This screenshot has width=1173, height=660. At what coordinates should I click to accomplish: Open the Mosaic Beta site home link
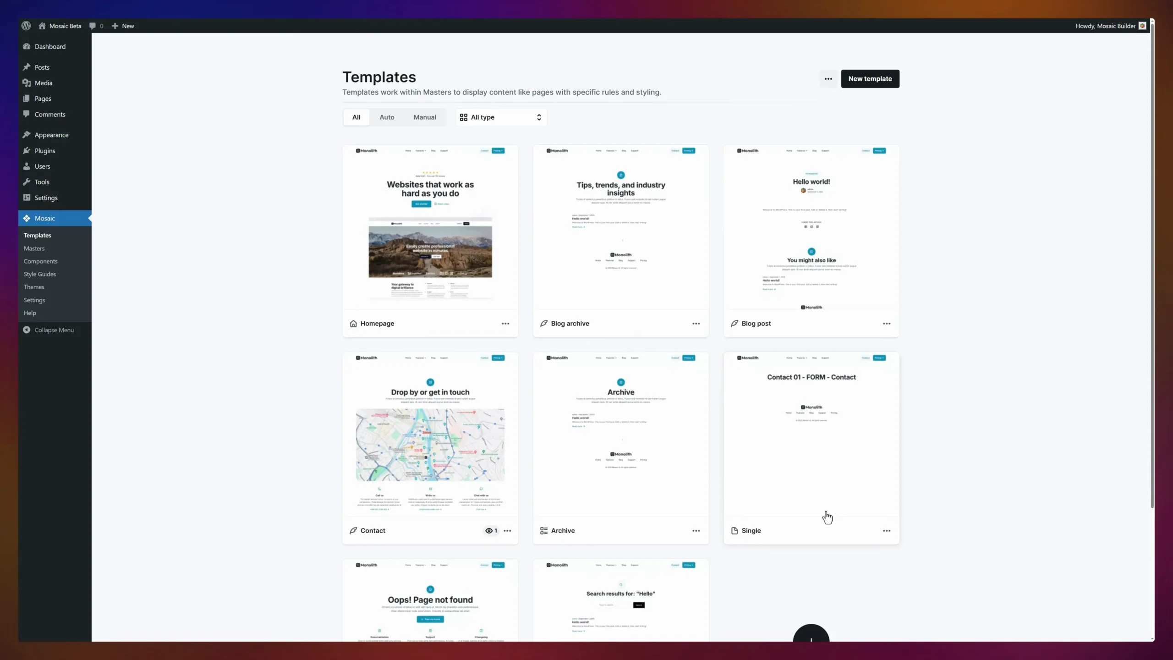pyautogui.click(x=60, y=26)
